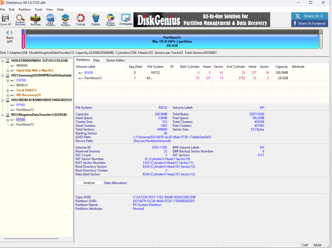
Task: Sort by the Capacity column header
Action: point(280,67)
